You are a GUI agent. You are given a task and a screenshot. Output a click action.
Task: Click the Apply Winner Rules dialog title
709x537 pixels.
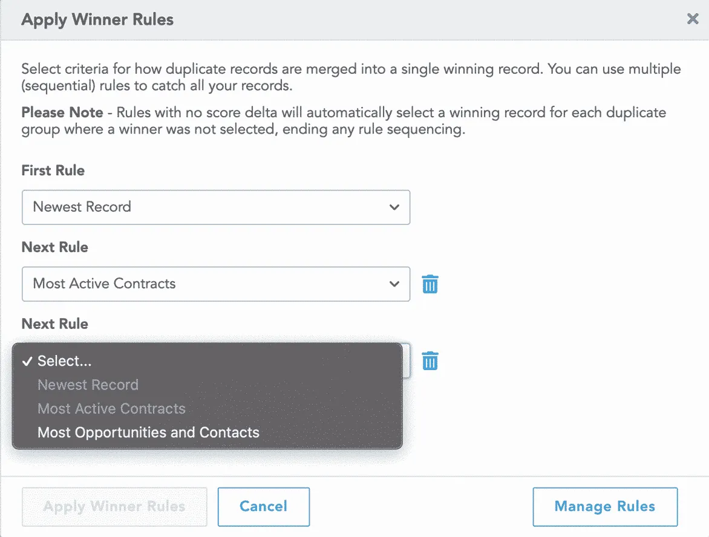[97, 19]
